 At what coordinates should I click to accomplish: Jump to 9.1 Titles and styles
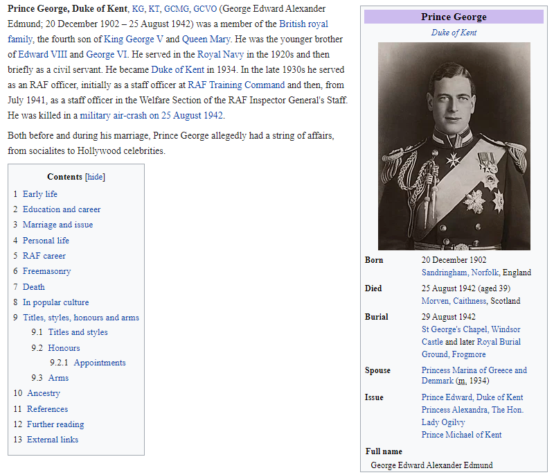pyautogui.click(x=78, y=332)
